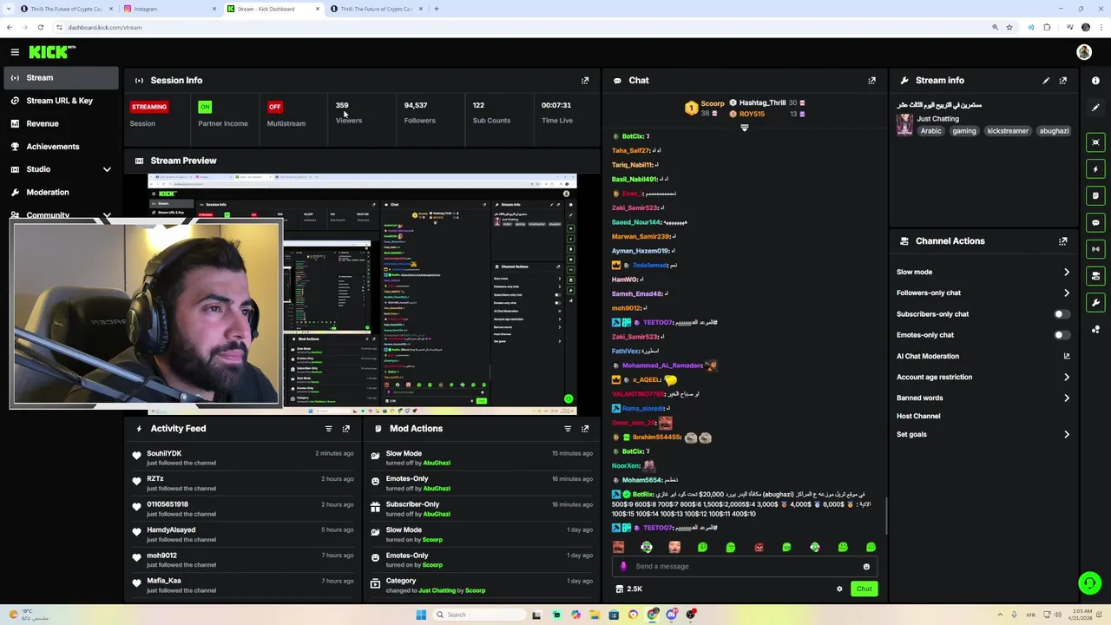
Task: Pop out the Channel Actions panel
Action: [x=1063, y=241]
